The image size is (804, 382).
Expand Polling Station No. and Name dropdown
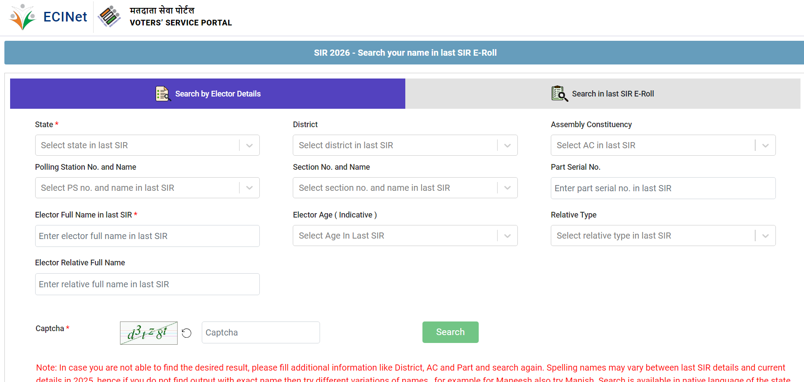[x=147, y=188]
